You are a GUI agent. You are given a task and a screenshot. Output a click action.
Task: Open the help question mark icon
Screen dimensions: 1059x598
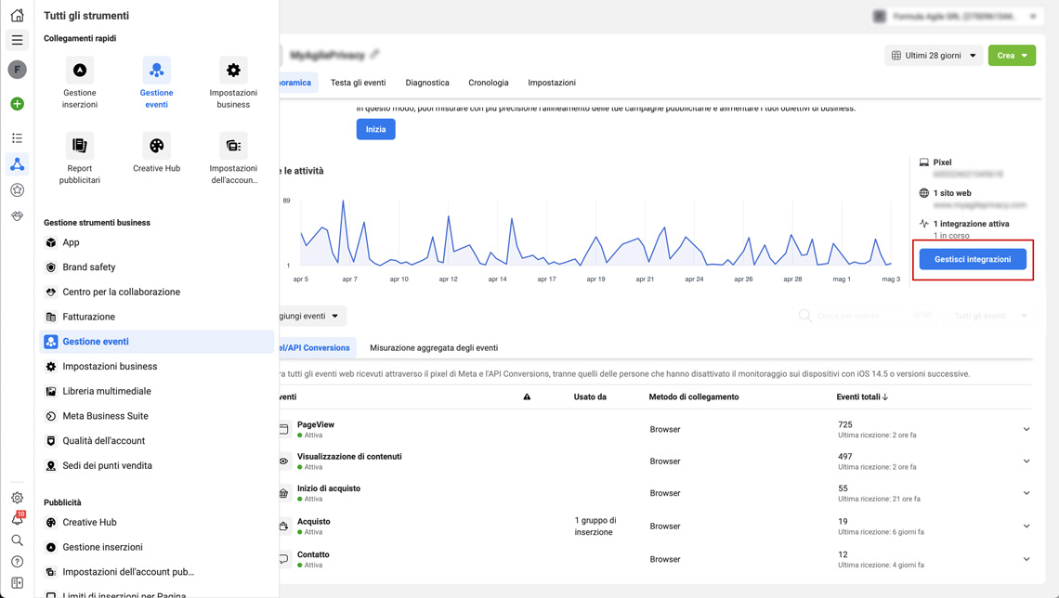(x=16, y=561)
